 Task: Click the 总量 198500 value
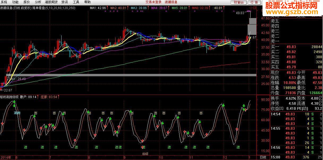(x=290, y=88)
